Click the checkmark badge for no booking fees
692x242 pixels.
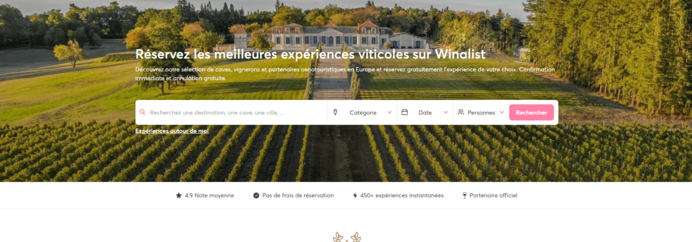point(256,195)
